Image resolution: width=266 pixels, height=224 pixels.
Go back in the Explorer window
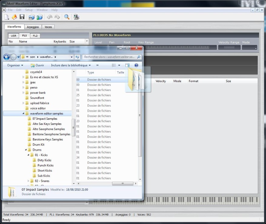click(x=7, y=57)
